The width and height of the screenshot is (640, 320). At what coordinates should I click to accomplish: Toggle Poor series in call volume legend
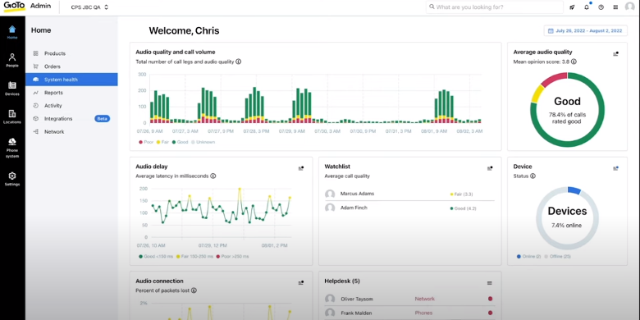146,142
